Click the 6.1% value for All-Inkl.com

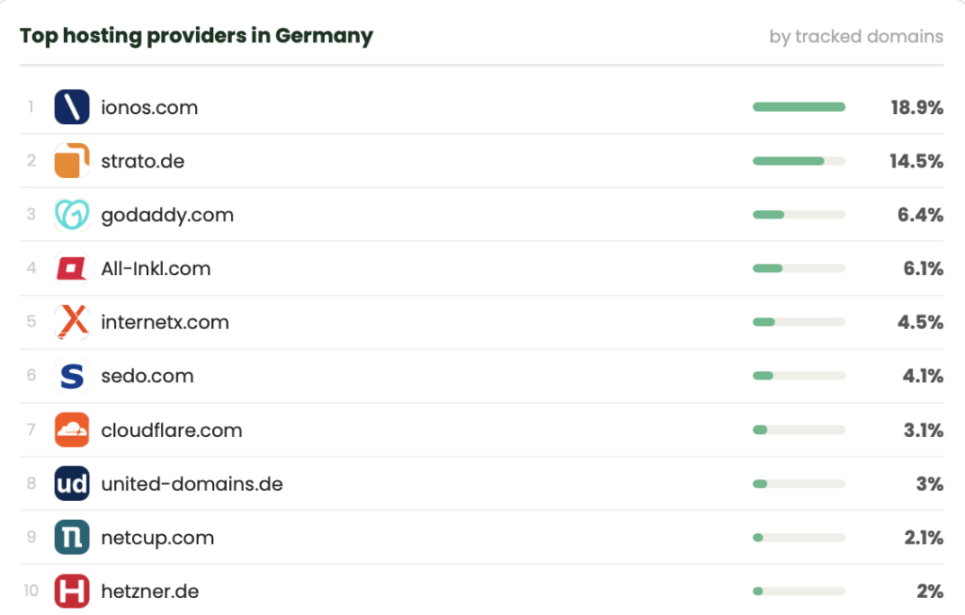[924, 268]
